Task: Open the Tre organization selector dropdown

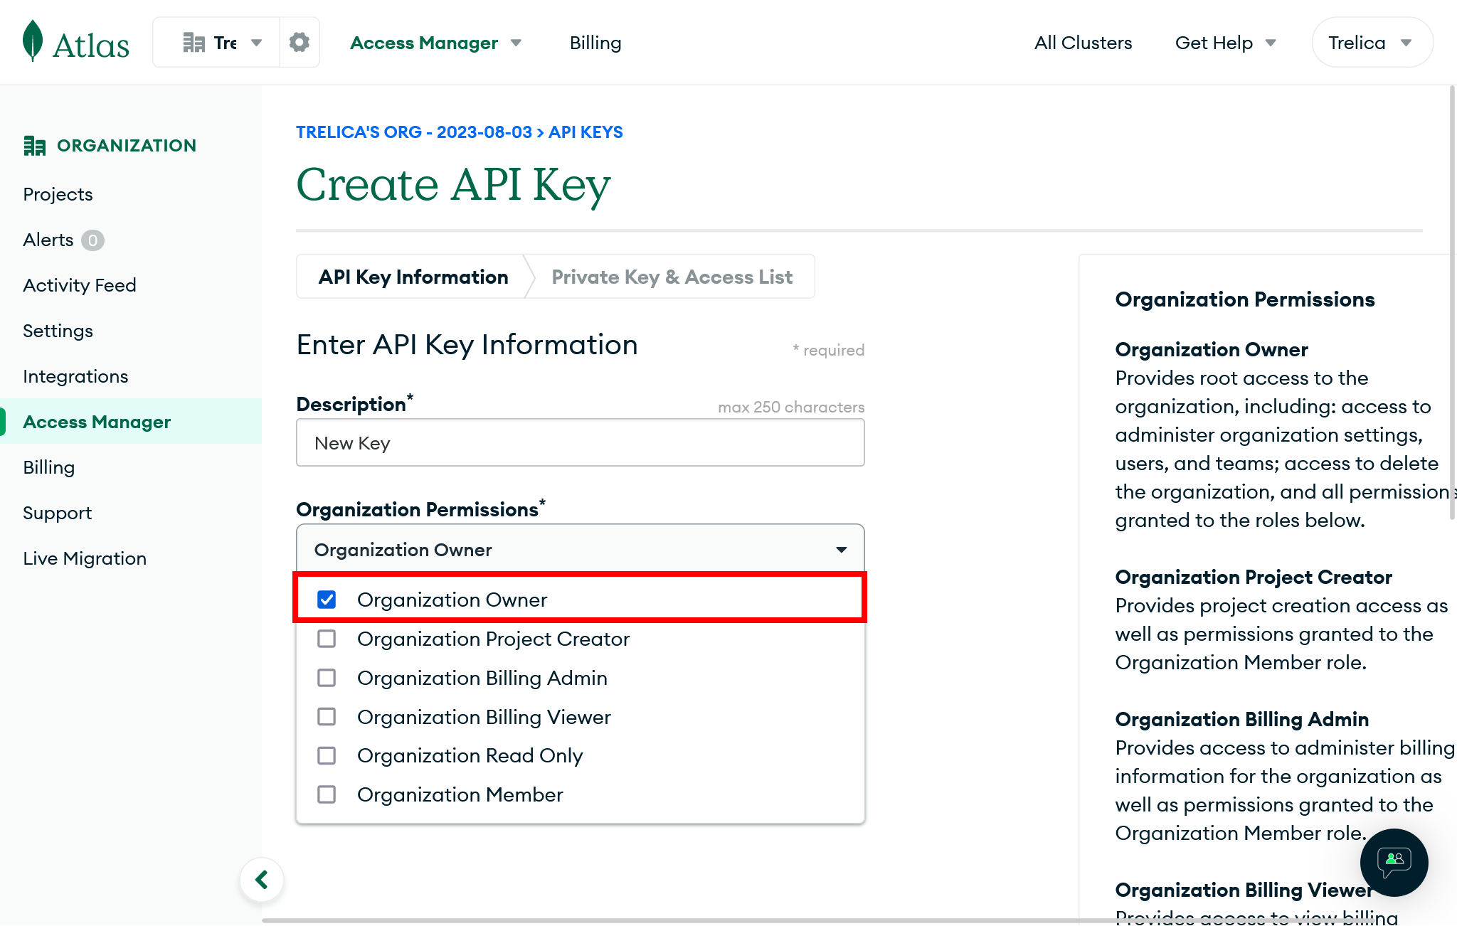Action: tap(216, 43)
